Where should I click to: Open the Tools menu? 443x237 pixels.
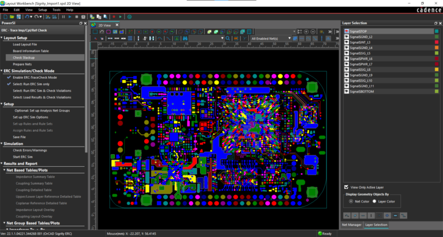[x=56, y=10]
